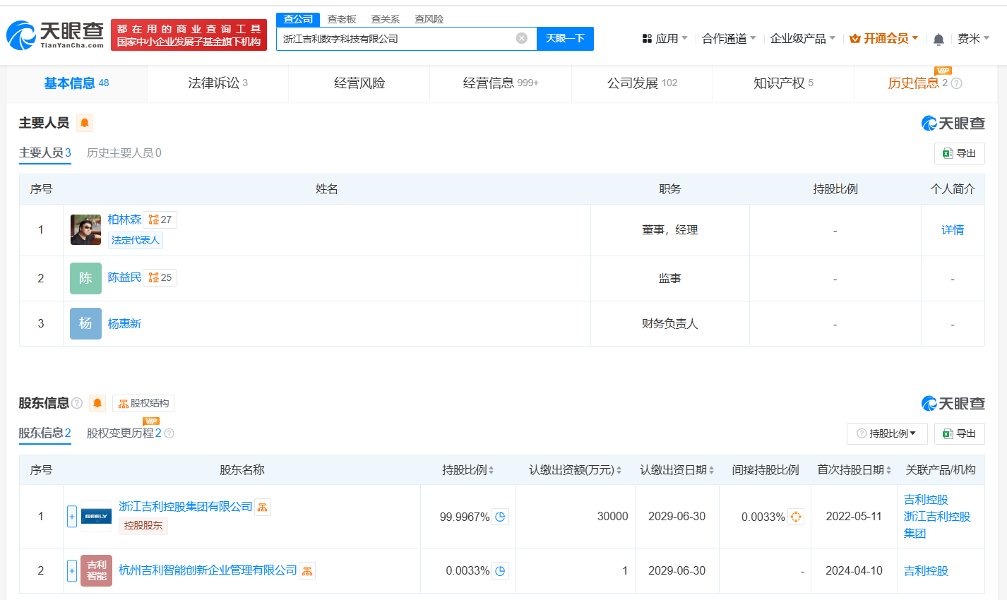Image resolution: width=1007 pixels, height=600 pixels.
Task: Open the 应用 dropdown menu
Action: 665,39
